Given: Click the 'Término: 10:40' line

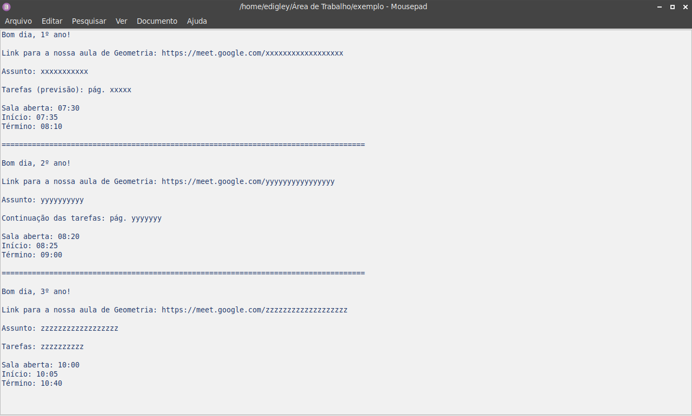Looking at the screenshot, I should 32,383.
